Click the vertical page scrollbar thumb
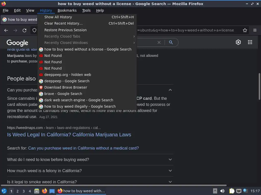Viewport: 261px width, 195px height. (259, 86)
